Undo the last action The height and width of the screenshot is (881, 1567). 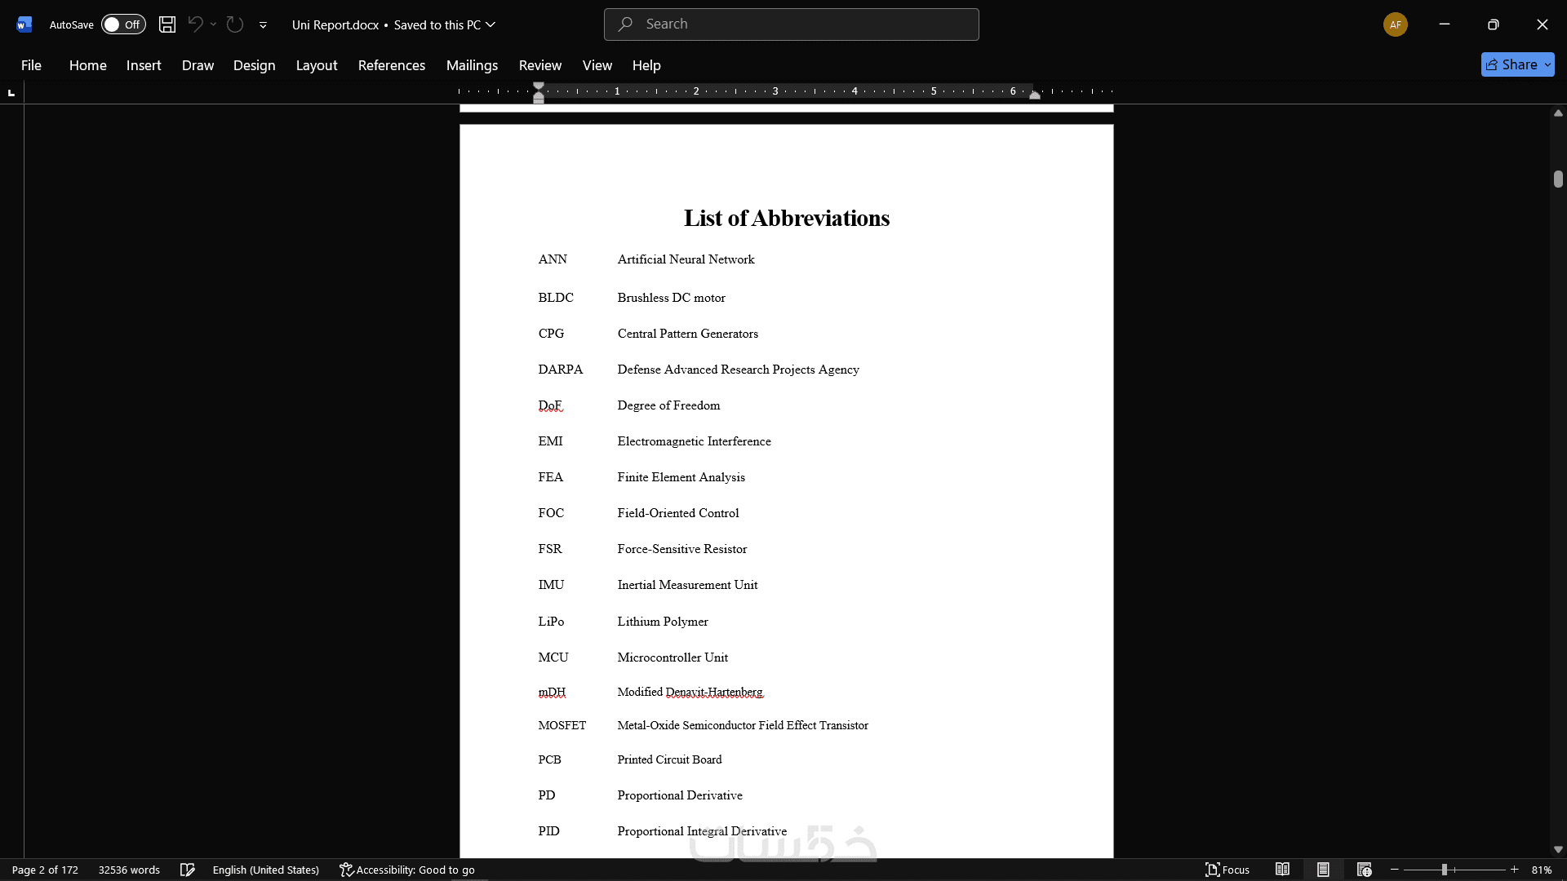point(195,24)
